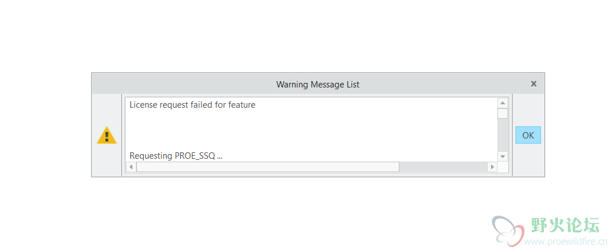Screen dimensions: 613x252
Task: Close the Warning Message List dialog
Action: click(x=533, y=84)
